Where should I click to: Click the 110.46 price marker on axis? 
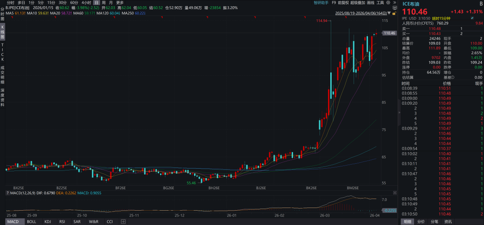(390, 33)
